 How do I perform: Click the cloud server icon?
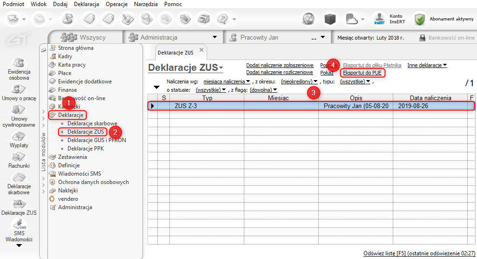tap(352, 19)
